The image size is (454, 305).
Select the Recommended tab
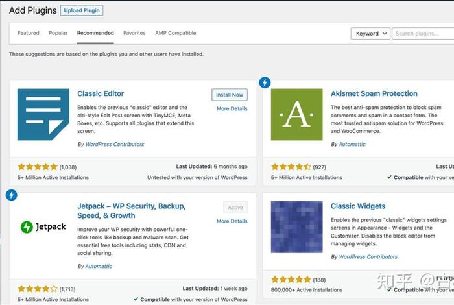tap(95, 33)
